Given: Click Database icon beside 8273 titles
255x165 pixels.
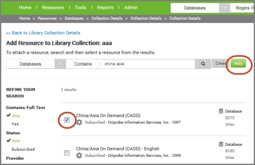Looking at the screenshot, I should (x=221, y=111).
